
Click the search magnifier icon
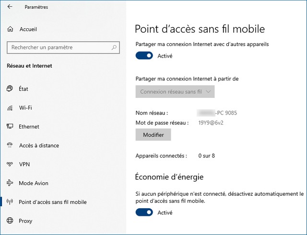point(114,47)
